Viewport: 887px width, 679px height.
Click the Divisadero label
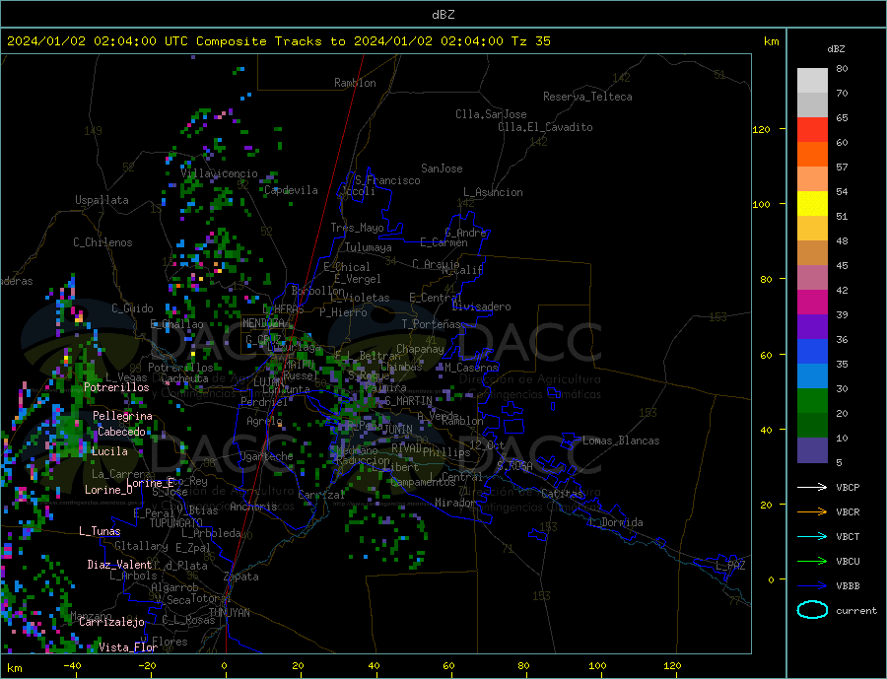coord(481,306)
